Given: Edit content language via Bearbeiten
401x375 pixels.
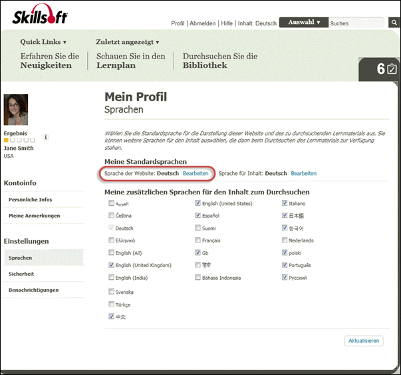Looking at the screenshot, I should (303, 173).
